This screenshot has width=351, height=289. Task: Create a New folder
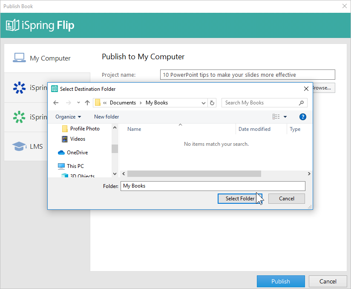(106, 117)
